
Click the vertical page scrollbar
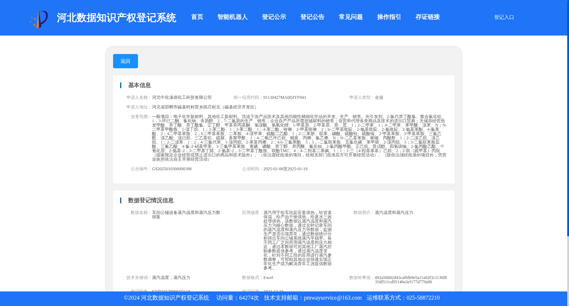click(568, 118)
